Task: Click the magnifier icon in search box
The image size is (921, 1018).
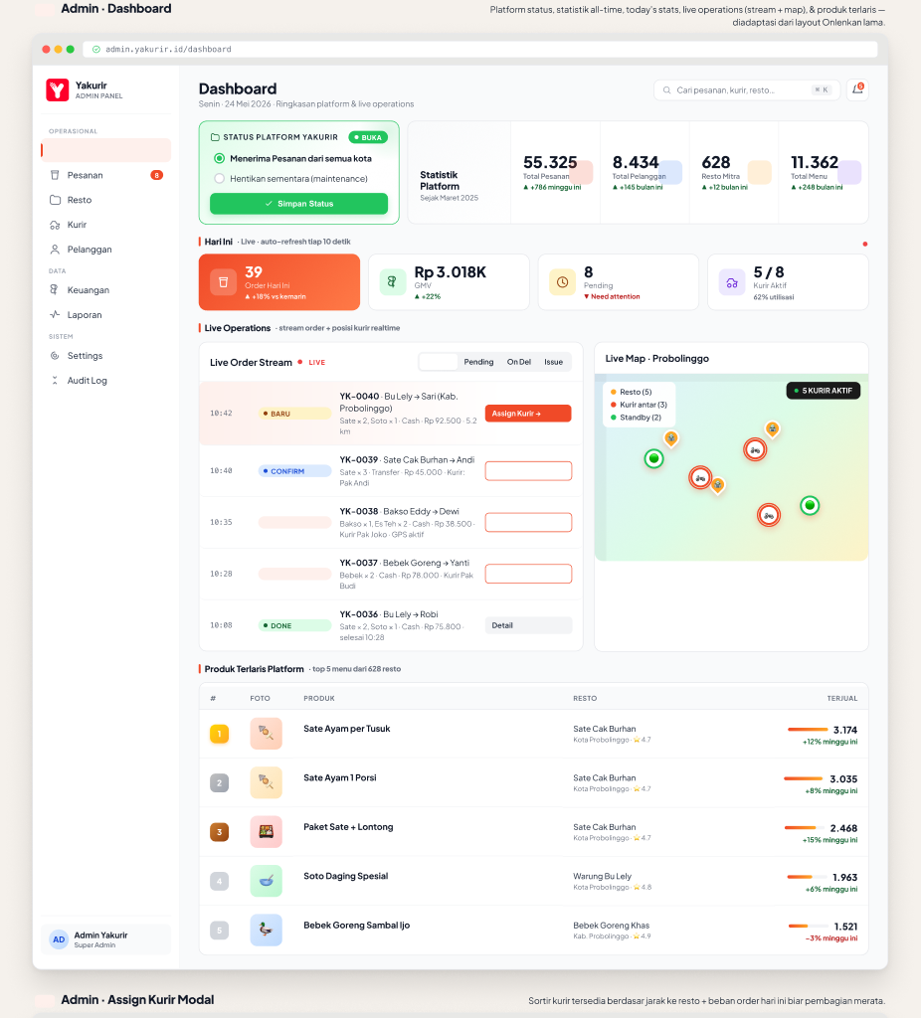Action: point(667,90)
